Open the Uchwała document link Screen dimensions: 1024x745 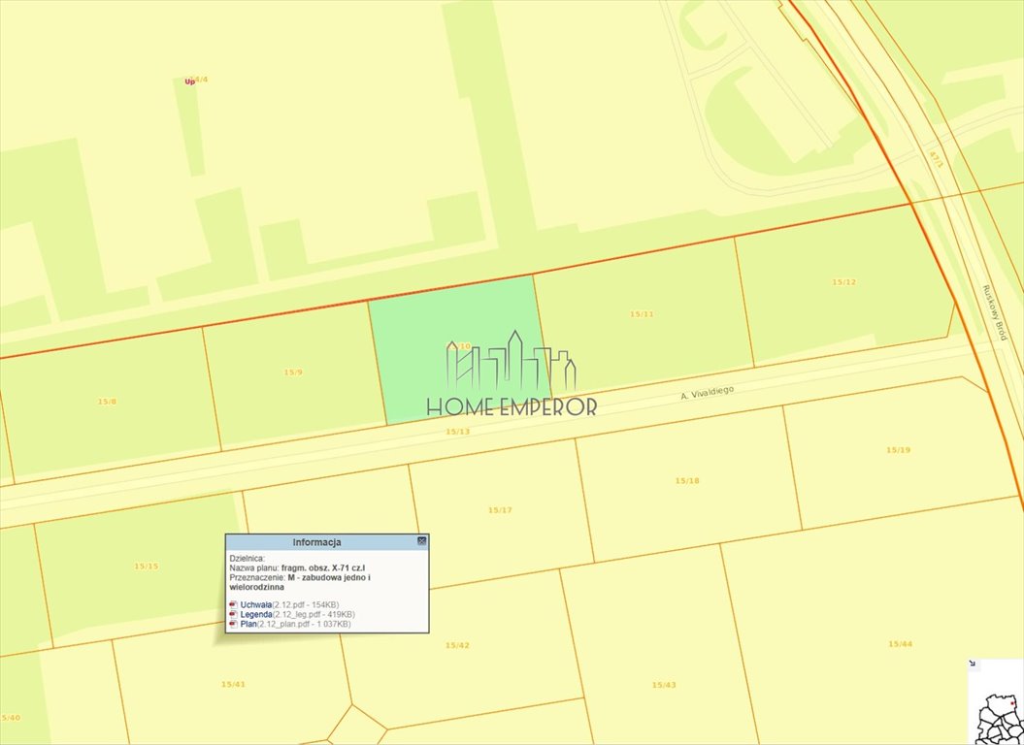click(255, 604)
